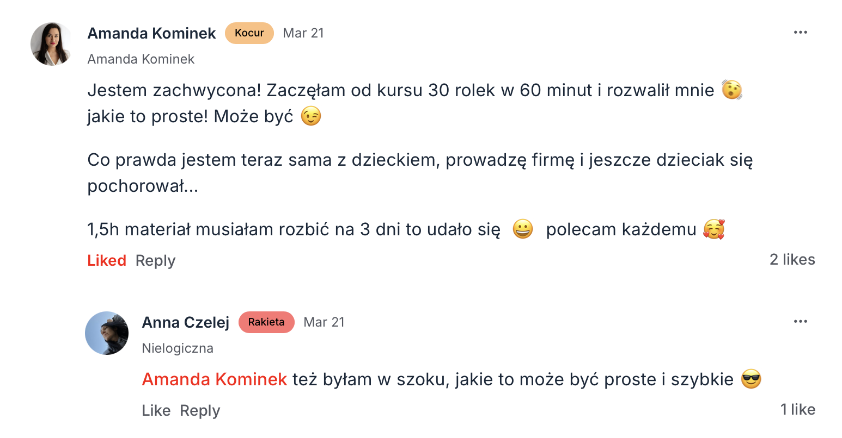Open the bold Amanda Kominek author name
This screenshot has width=842, height=438.
coord(152,33)
